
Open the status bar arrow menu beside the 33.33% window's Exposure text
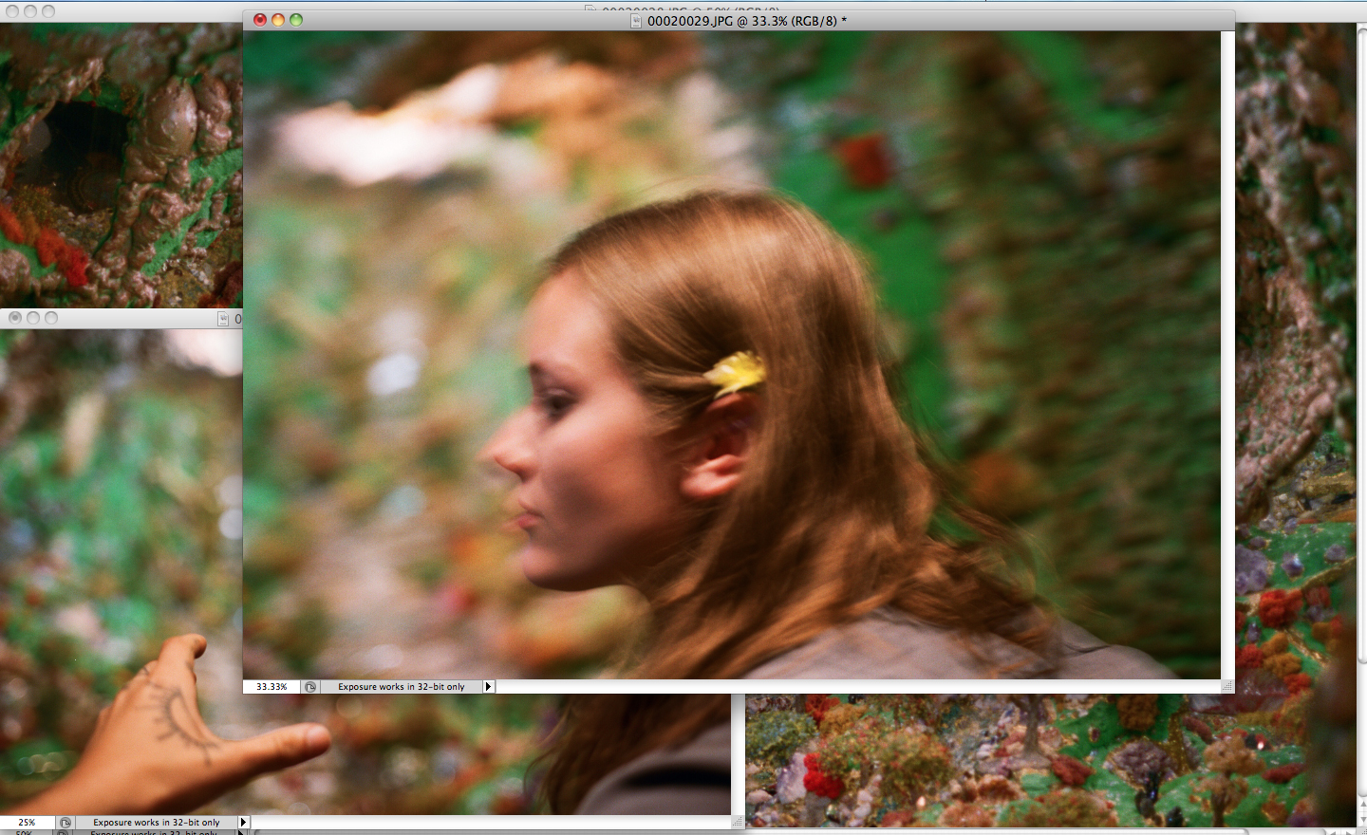[x=489, y=686]
